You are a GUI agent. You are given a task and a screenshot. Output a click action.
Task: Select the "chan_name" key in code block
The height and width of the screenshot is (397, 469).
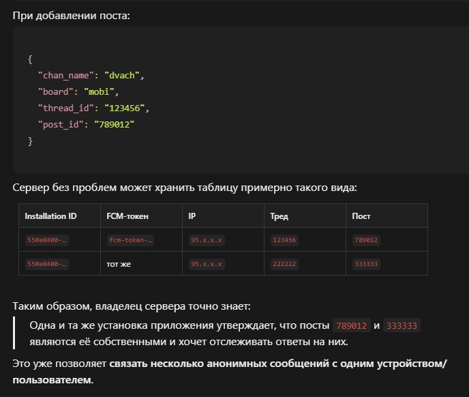click(x=66, y=76)
